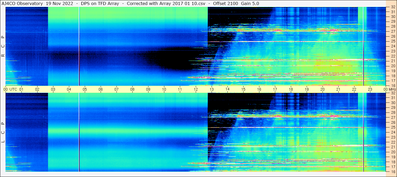The width and height of the screenshot is (397, 177).
Task: Click the 24 MHz label of RCP panel
Action: [393, 46]
